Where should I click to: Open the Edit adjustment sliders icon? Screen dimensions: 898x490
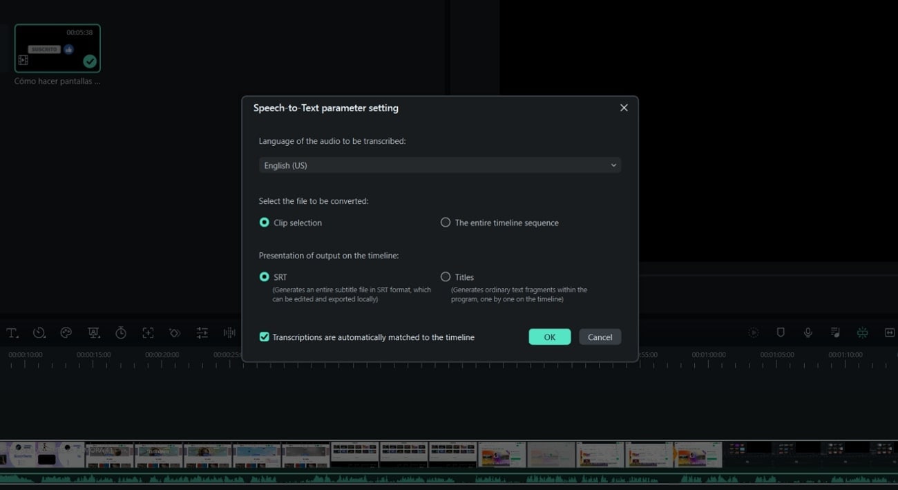click(202, 333)
